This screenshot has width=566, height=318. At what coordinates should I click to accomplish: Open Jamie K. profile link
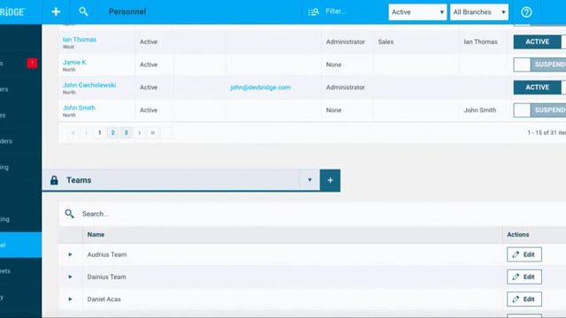click(x=74, y=63)
